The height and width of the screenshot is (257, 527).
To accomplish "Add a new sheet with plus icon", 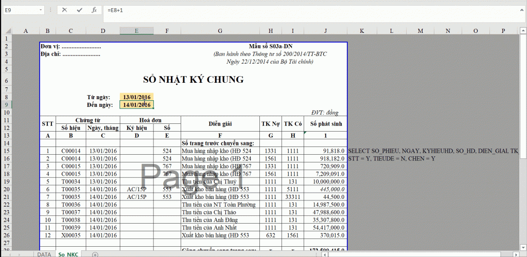I will click(95, 254).
